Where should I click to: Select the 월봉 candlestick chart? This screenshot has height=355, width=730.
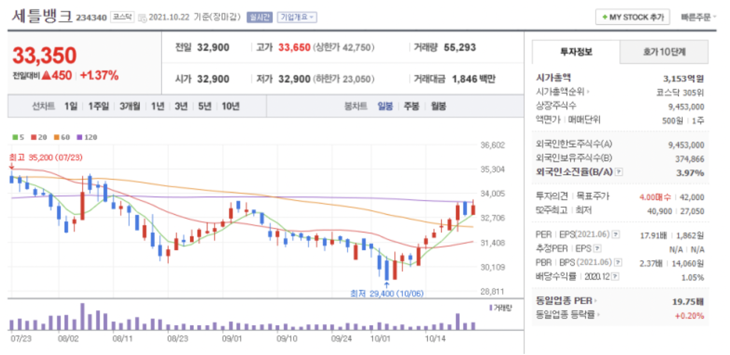438,106
